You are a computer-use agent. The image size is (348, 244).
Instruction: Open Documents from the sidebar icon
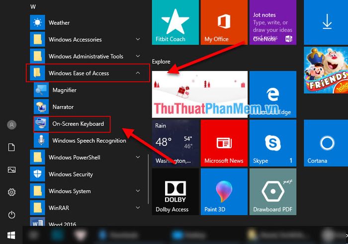[11, 147]
